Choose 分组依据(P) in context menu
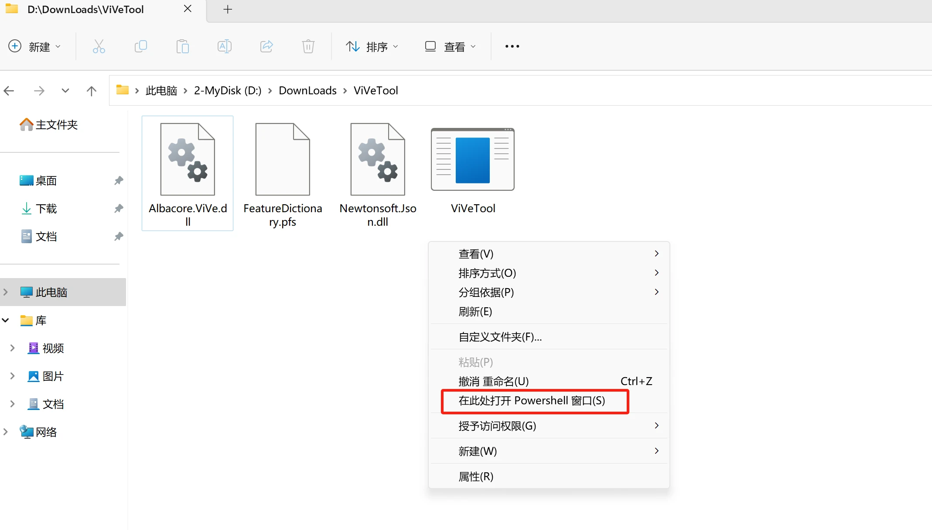The height and width of the screenshot is (530, 932). 549,292
